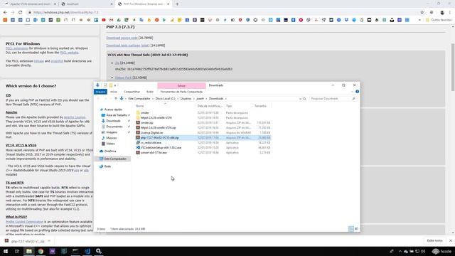The height and width of the screenshot is (256, 455).
Task: Select the pink Extrair contextual tab
Action: 181,85
